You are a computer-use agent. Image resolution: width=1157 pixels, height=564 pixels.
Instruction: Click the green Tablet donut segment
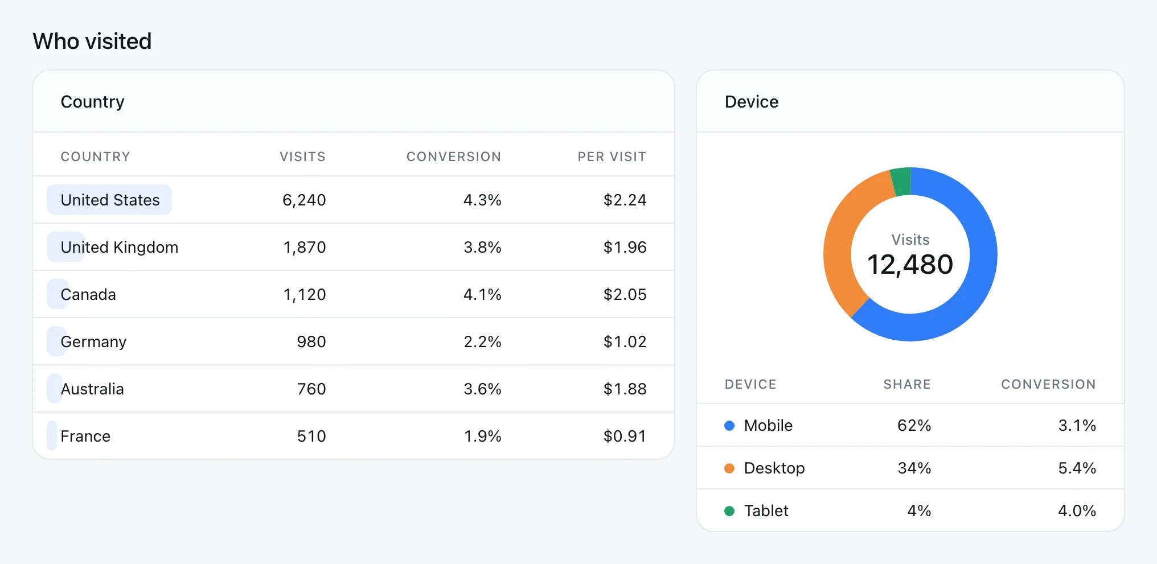pos(902,181)
